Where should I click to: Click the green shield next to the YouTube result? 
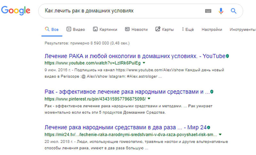(x=227, y=56)
